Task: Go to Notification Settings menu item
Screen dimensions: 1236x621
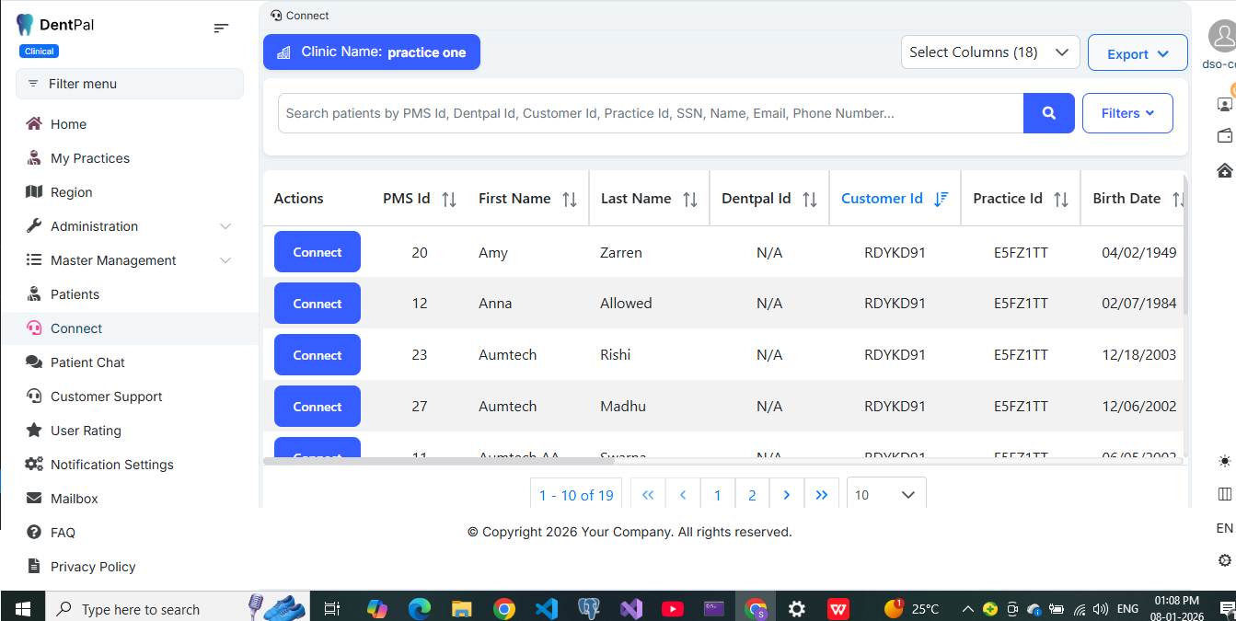Action: 111,465
